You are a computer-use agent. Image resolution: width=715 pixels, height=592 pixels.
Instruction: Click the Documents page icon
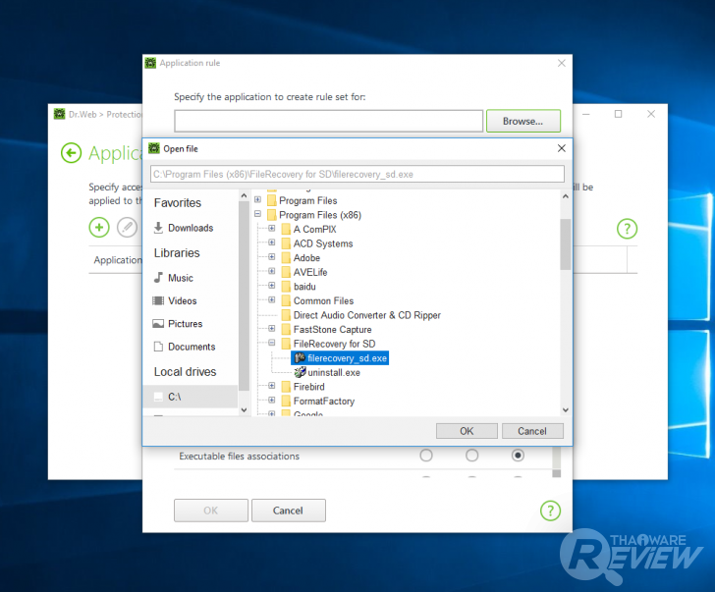(x=158, y=347)
